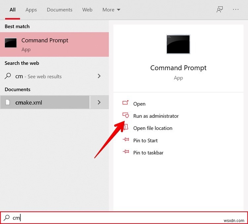Open the feedback person icon

point(220,10)
